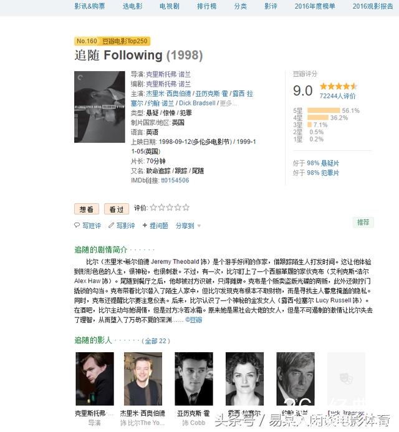Select the third rating star
Image resolution: width=399 pixels, height=432 pixels.
[170, 208]
